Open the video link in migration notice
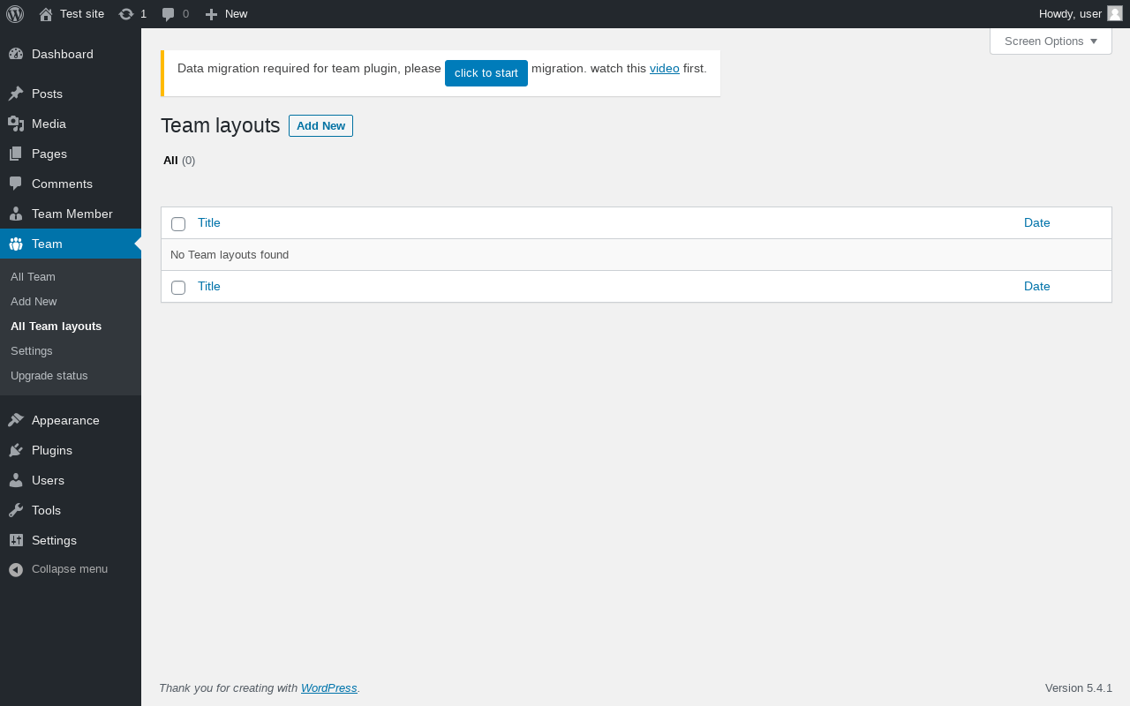This screenshot has height=706, width=1130. (665, 68)
